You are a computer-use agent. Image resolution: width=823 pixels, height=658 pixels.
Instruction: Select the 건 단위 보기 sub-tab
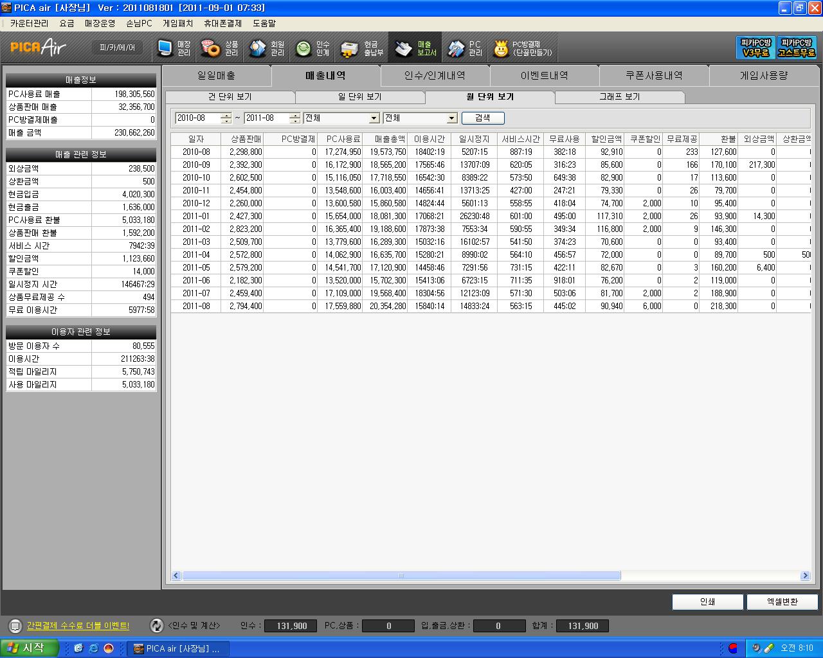(x=230, y=97)
